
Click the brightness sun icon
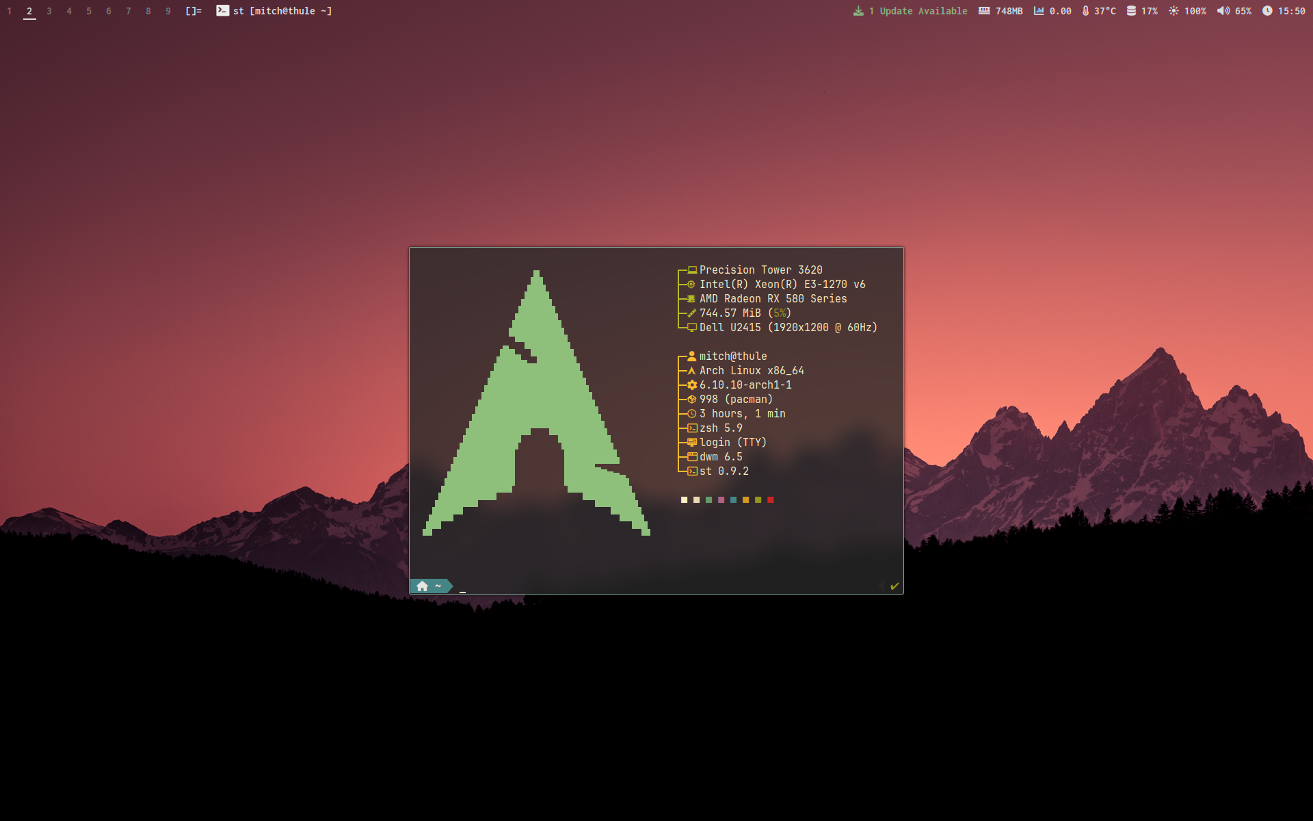click(1173, 11)
